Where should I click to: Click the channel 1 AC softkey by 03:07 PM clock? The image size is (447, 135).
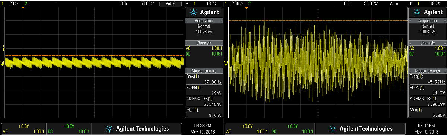click(x=247, y=128)
